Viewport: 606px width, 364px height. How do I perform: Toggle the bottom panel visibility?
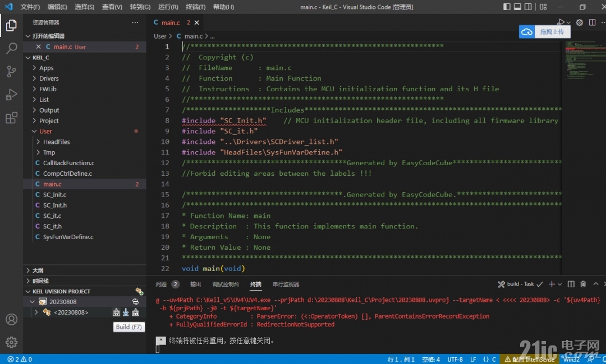tap(517, 7)
